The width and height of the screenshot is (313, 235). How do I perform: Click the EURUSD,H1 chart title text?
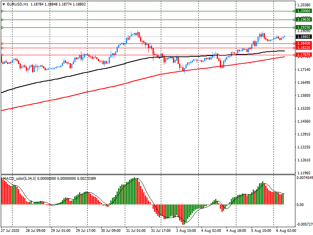click(18, 4)
